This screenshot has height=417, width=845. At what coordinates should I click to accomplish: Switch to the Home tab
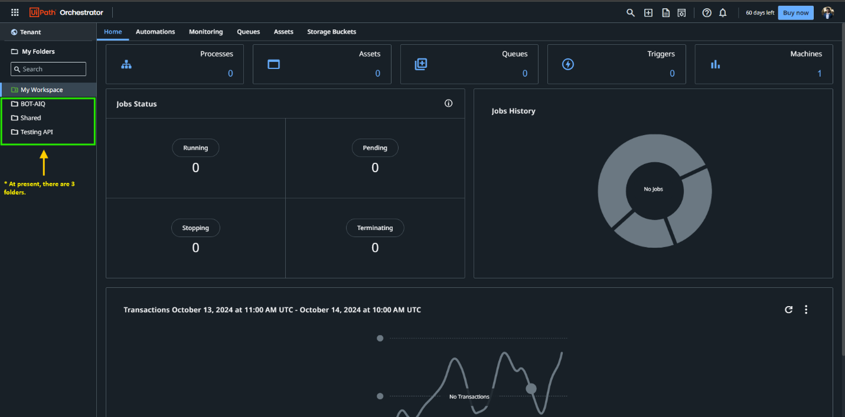click(x=113, y=32)
